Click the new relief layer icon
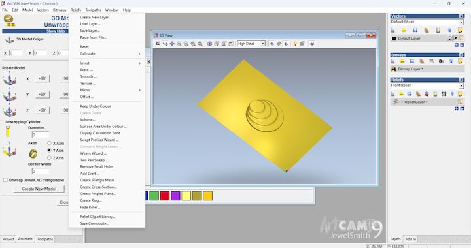 point(392,94)
